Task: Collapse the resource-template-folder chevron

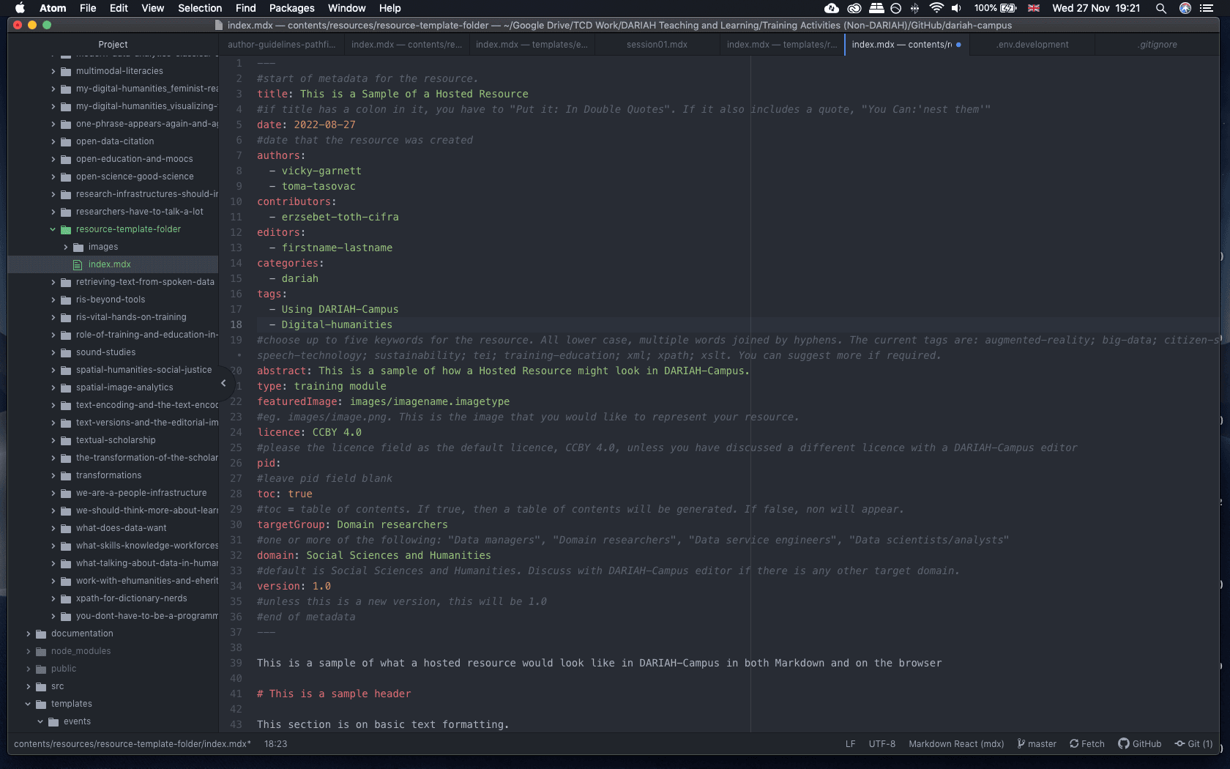Action: [x=53, y=229]
